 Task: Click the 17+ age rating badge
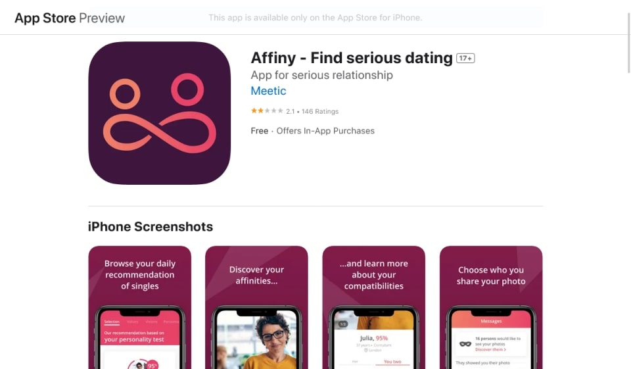pos(465,58)
